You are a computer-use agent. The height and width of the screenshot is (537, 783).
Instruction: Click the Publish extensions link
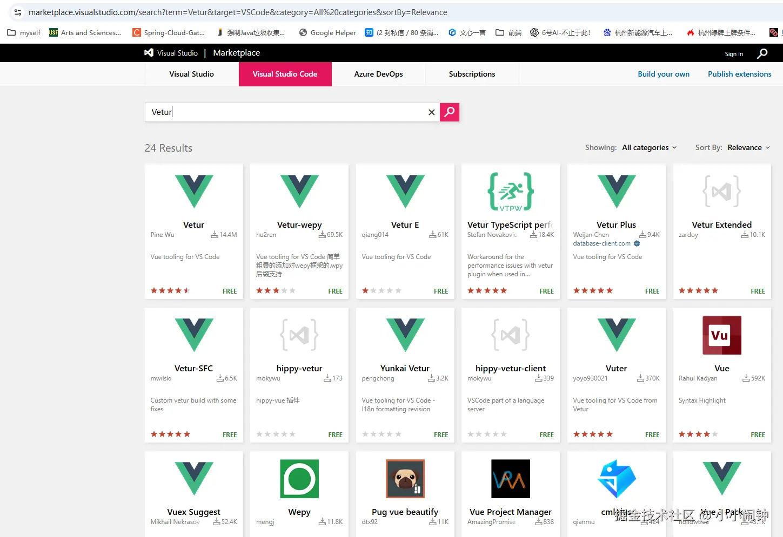[x=740, y=74]
